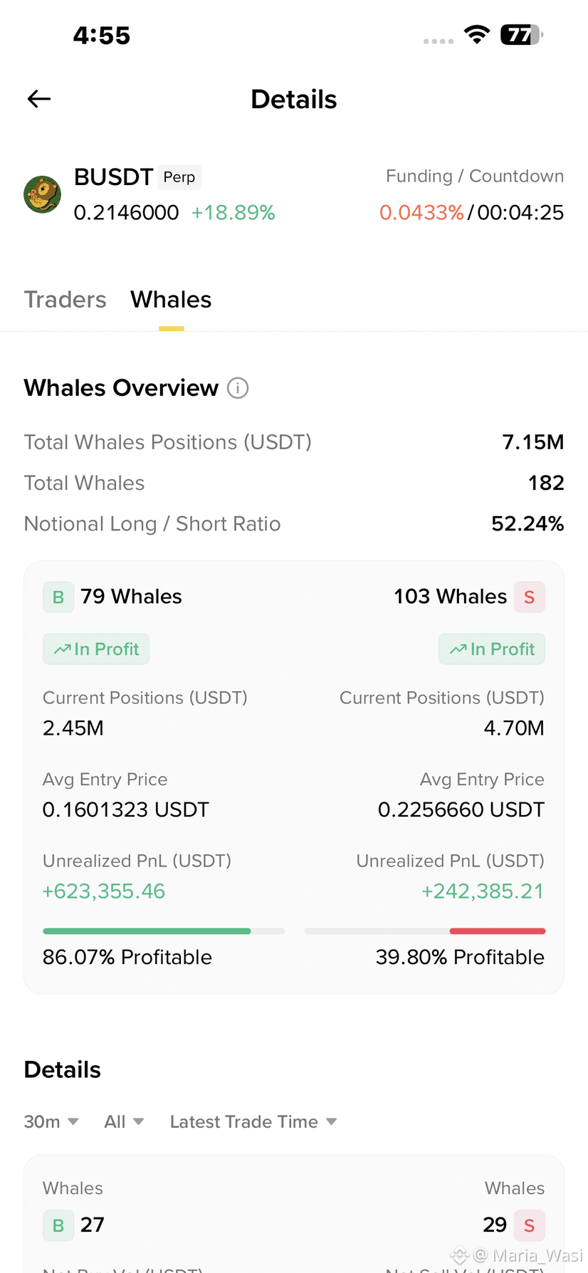Tap the S badge next to 29

pos(529,1225)
